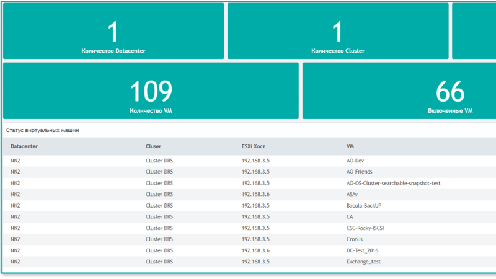This screenshot has width=496, height=279.
Task: Sort by the ESXi Хост column header
Action: click(254, 146)
